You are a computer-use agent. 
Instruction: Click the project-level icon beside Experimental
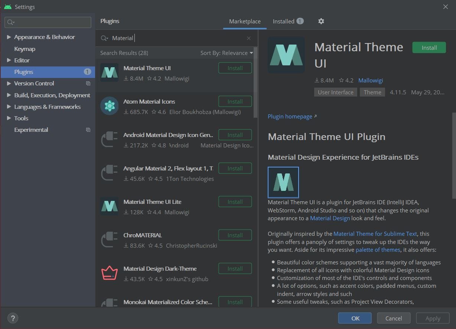[x=88, y=130]
